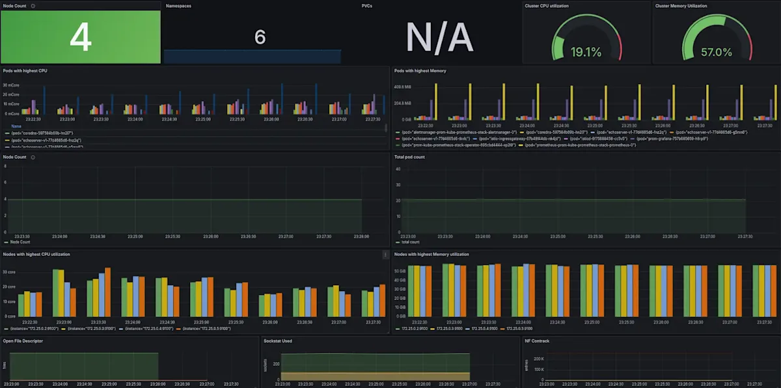Viewport: 781px width, 388px height.
Task: Toggle prom-kube-prometheus-stack-operator series in legend
Action: pyautogui.click(x=456, y=145)
